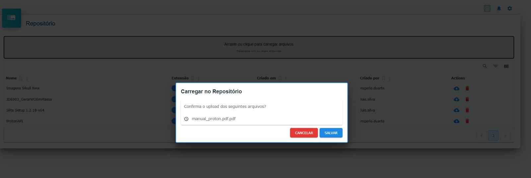Download the Imagens Sikuli New file
This screenshot has height=178, width=531.
click(457, 88)
